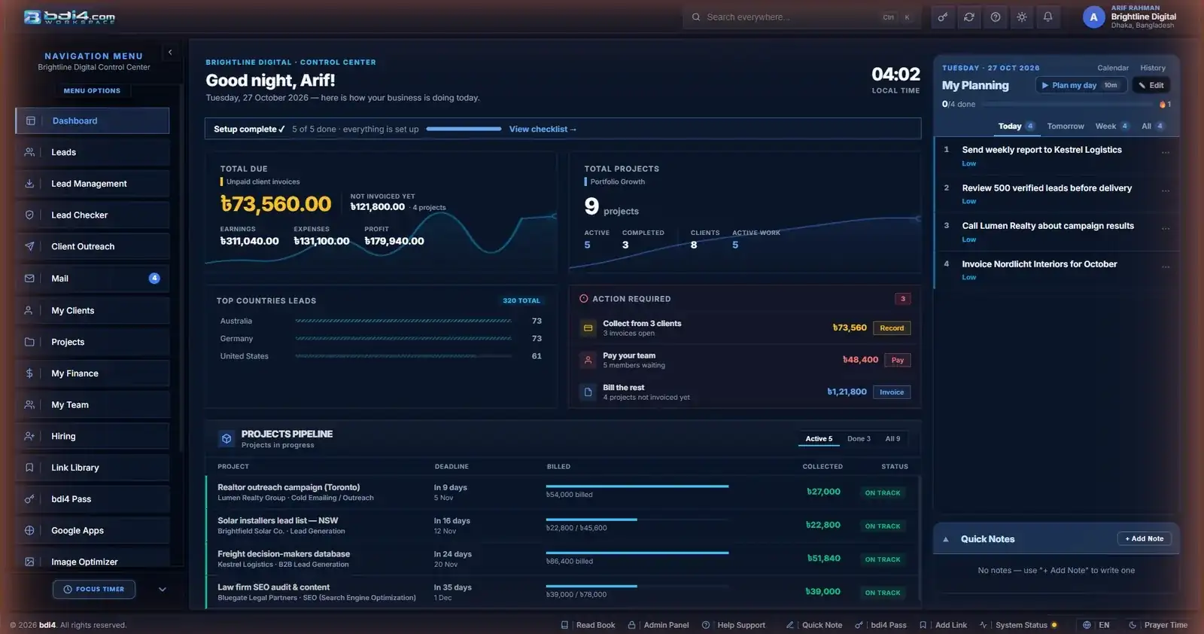Click the My Finance dollar icon

click(x=29, y=373)
